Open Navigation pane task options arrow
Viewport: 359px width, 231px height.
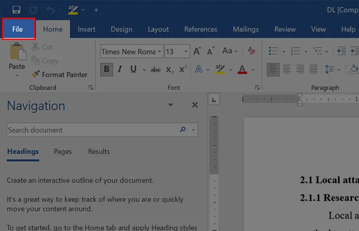(170, 105)
